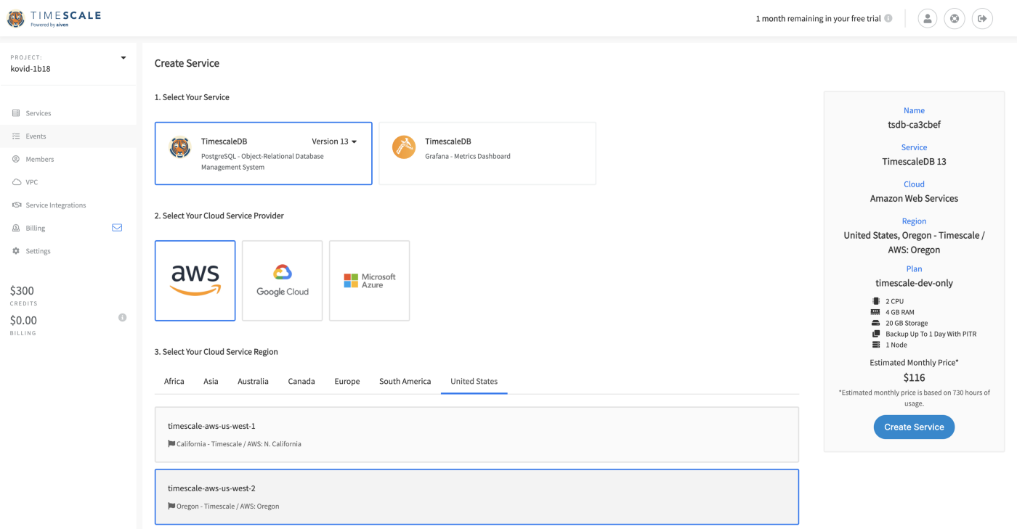The width and height of the screenshot is (1017, 529).
Task: Click the $116 estimated monthly price
Action: coord(914,377)
